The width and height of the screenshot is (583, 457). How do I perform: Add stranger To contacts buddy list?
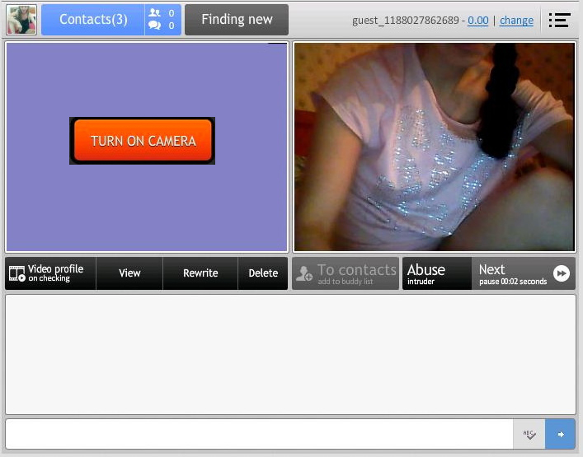[346, 273]
